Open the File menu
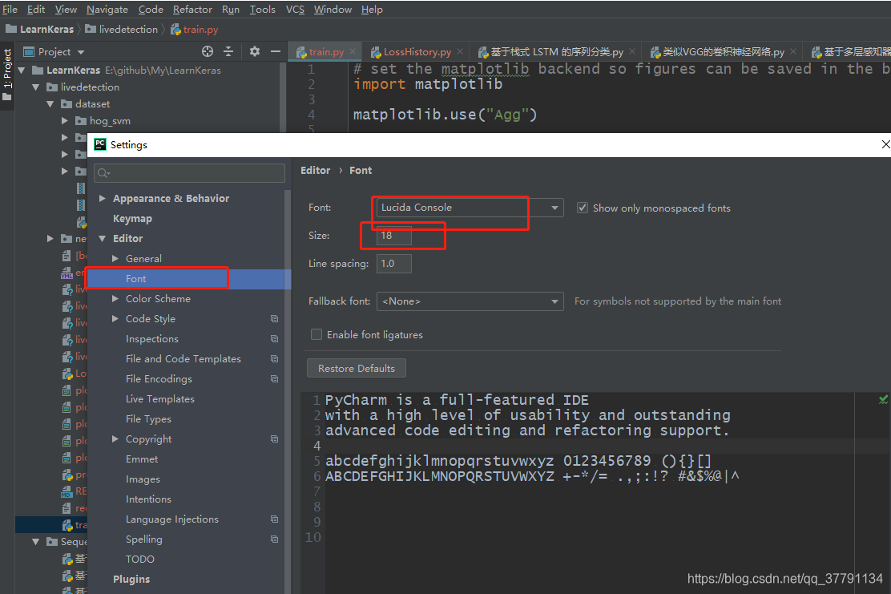 [10, 9]
